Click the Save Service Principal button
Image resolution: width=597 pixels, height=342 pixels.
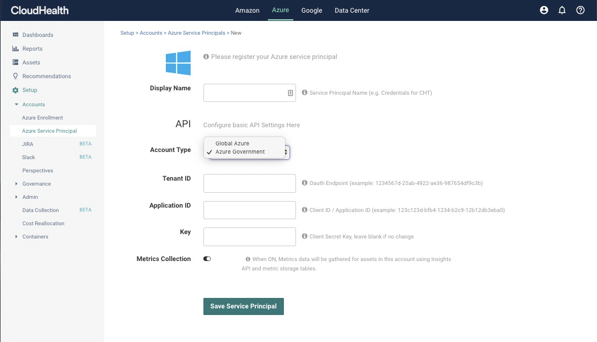[243, 306]
